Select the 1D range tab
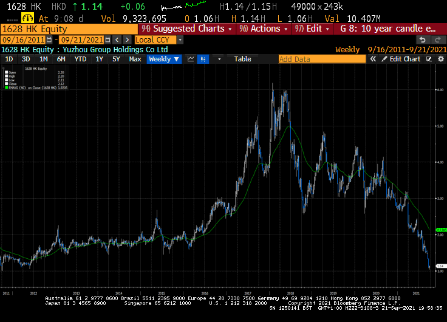 [9, 59]
